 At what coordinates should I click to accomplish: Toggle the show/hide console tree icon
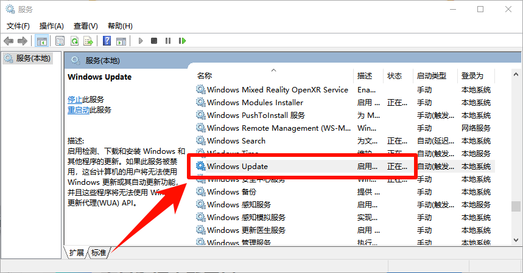41,41
